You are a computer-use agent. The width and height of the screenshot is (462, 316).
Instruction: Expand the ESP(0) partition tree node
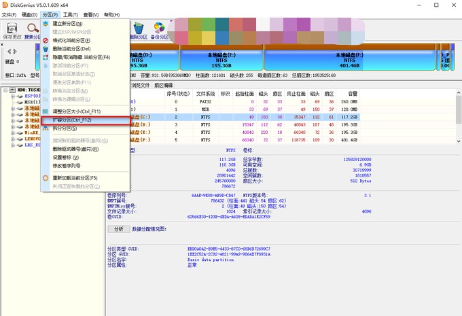12,96
